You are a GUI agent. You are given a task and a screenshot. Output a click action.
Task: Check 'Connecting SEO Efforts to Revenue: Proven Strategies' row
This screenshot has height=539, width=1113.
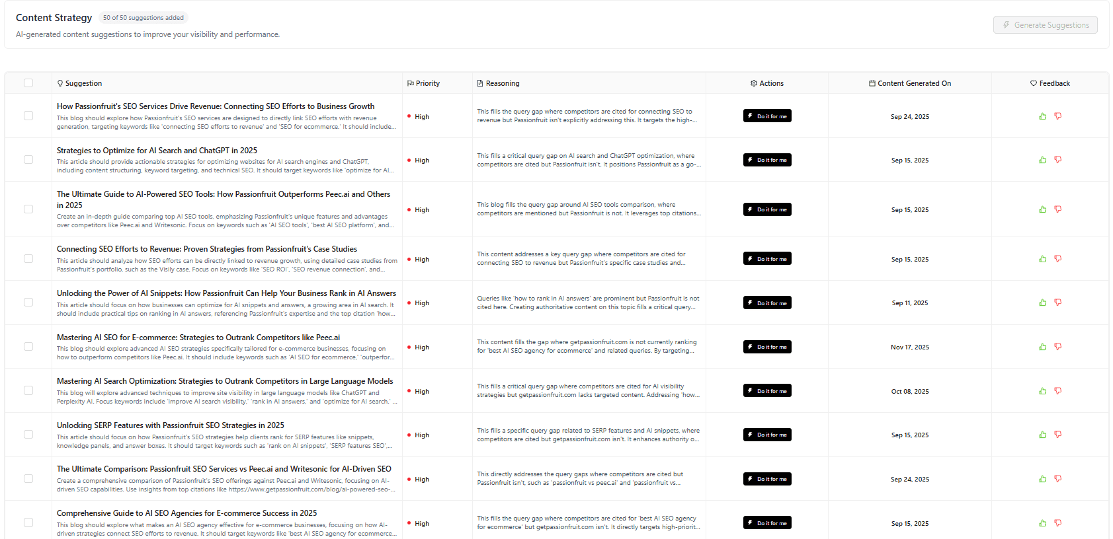[28, 259]
